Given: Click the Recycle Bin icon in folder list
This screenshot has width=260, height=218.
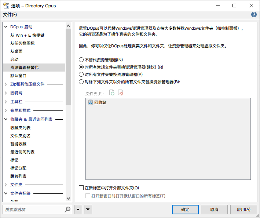Looking at the screenshot, I should click(90, 102).
